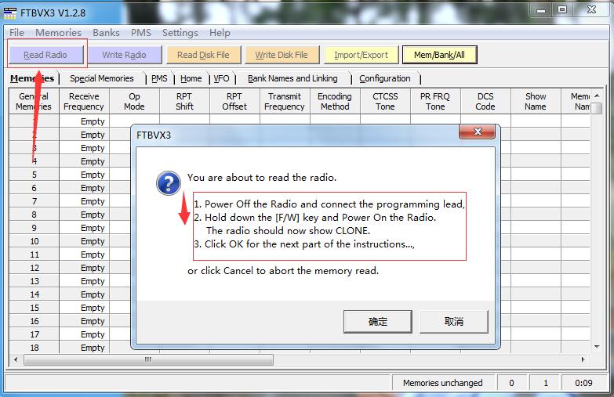Click the 取消 (Cancel) button in dialog
Screen dimensions: 614x397
(453, 321)
